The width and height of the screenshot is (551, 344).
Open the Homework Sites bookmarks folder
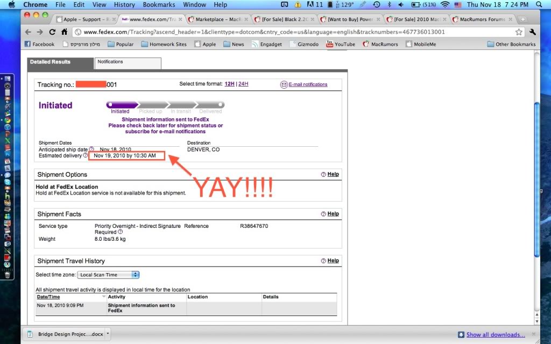164,44
